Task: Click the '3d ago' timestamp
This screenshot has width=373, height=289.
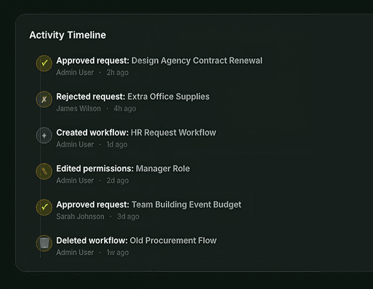Action: [x=128, y=216]
